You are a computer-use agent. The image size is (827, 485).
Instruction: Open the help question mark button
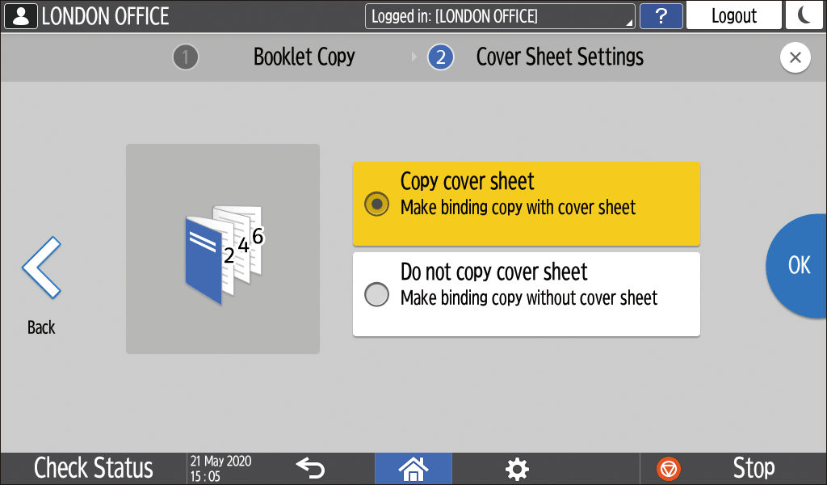tap(660, 15)
